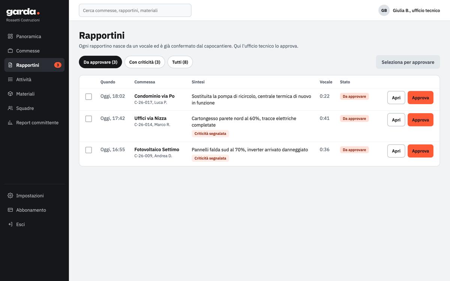
Task: Show Tutti (8) rapportini tab
Action: (180, 62)
